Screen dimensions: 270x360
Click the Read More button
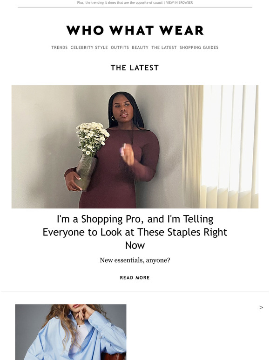(x=135, y=278)
